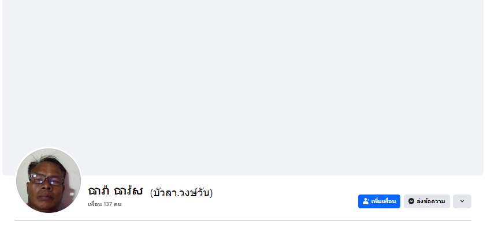Send a friend request with the blue button
The height and width of the screenshot is (225, 487).
(x=379, y=201)
